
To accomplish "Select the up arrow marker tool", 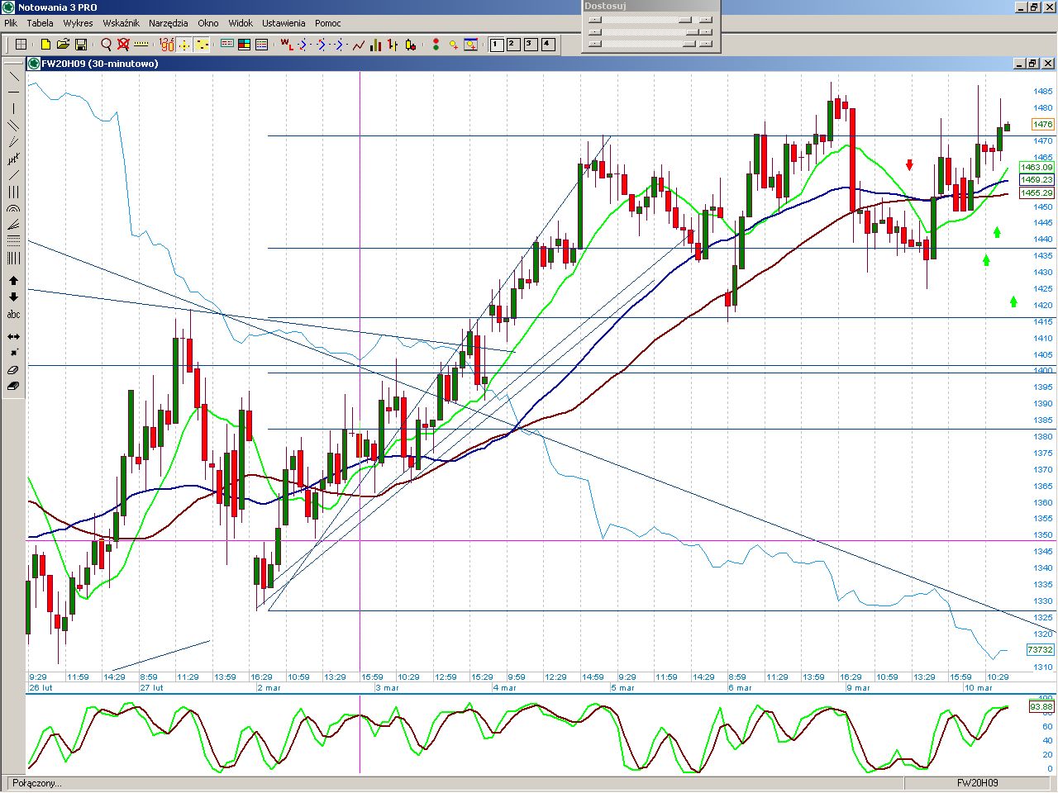I will 13,281.
